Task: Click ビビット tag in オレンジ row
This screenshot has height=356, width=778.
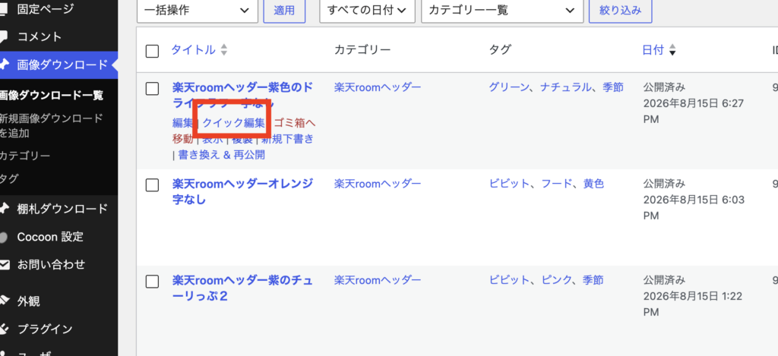Action: point(509,184)
